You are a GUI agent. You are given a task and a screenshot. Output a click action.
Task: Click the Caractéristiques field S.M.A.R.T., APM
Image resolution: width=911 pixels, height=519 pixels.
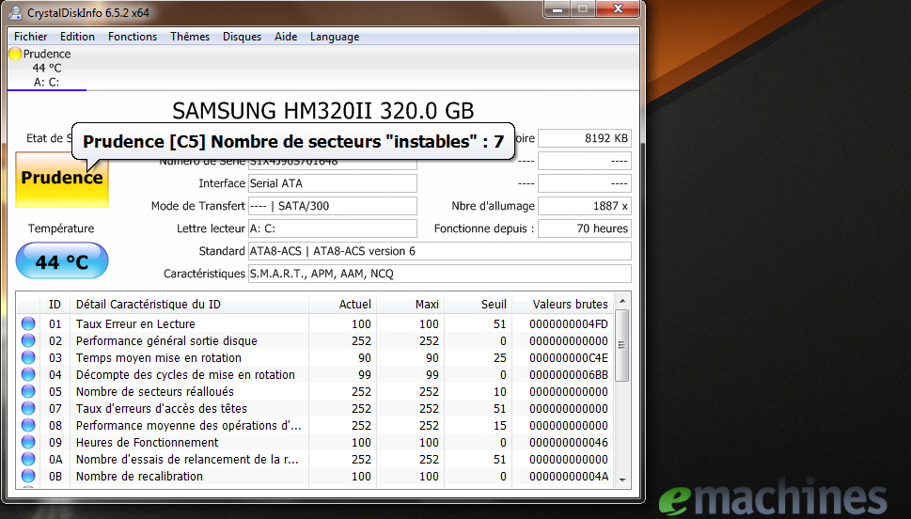[439, 274]
